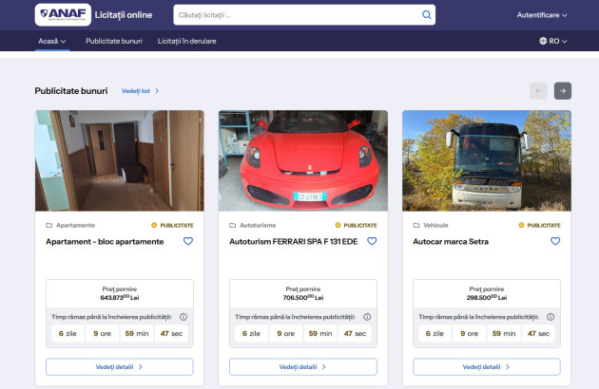Favorite the Apartament listing with heart
The height and width of the screenshot is (389, 599).
[x=188, y=241]
